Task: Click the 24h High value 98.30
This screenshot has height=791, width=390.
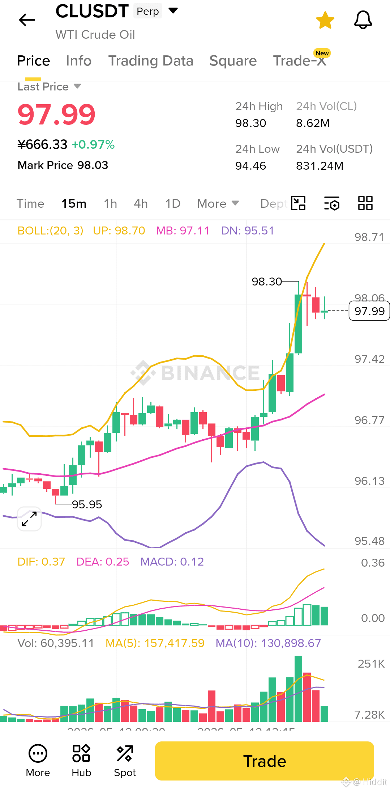Action: [x=250, y=123]
